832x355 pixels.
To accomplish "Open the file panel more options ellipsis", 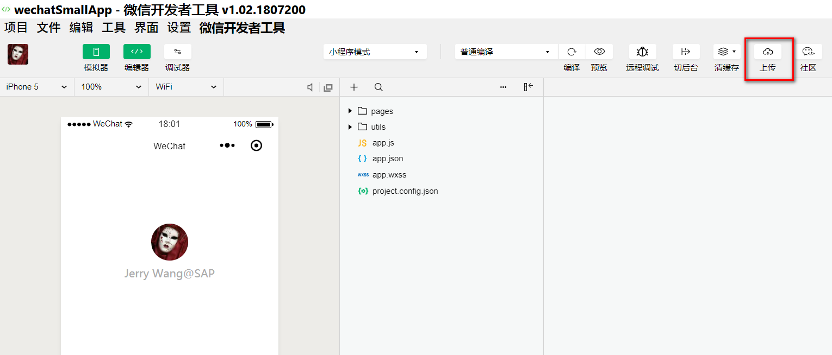I will click(x=503, y=87).
